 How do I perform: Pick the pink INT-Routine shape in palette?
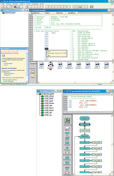[x=67, y=173]
